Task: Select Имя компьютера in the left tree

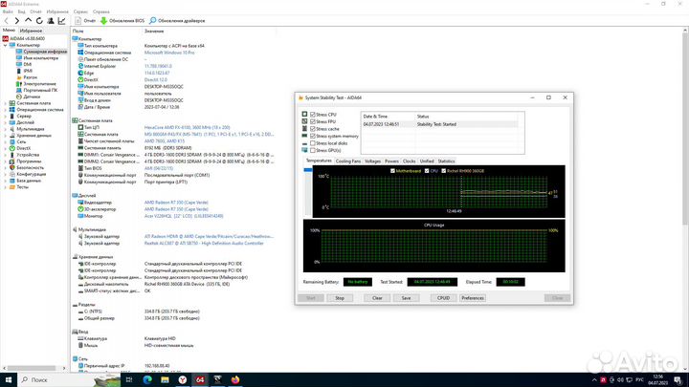Action: 40,58
